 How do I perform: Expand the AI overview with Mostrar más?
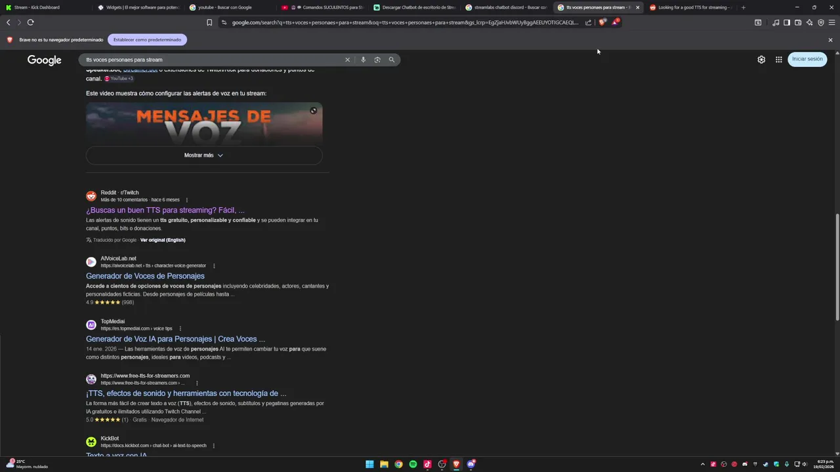pyautogui.click(x=204, y=155)
